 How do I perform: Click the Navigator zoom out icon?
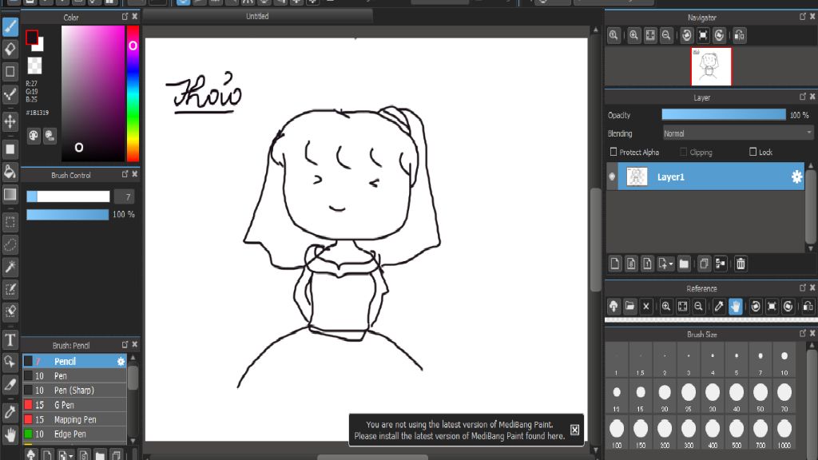[x=666, y=35]
